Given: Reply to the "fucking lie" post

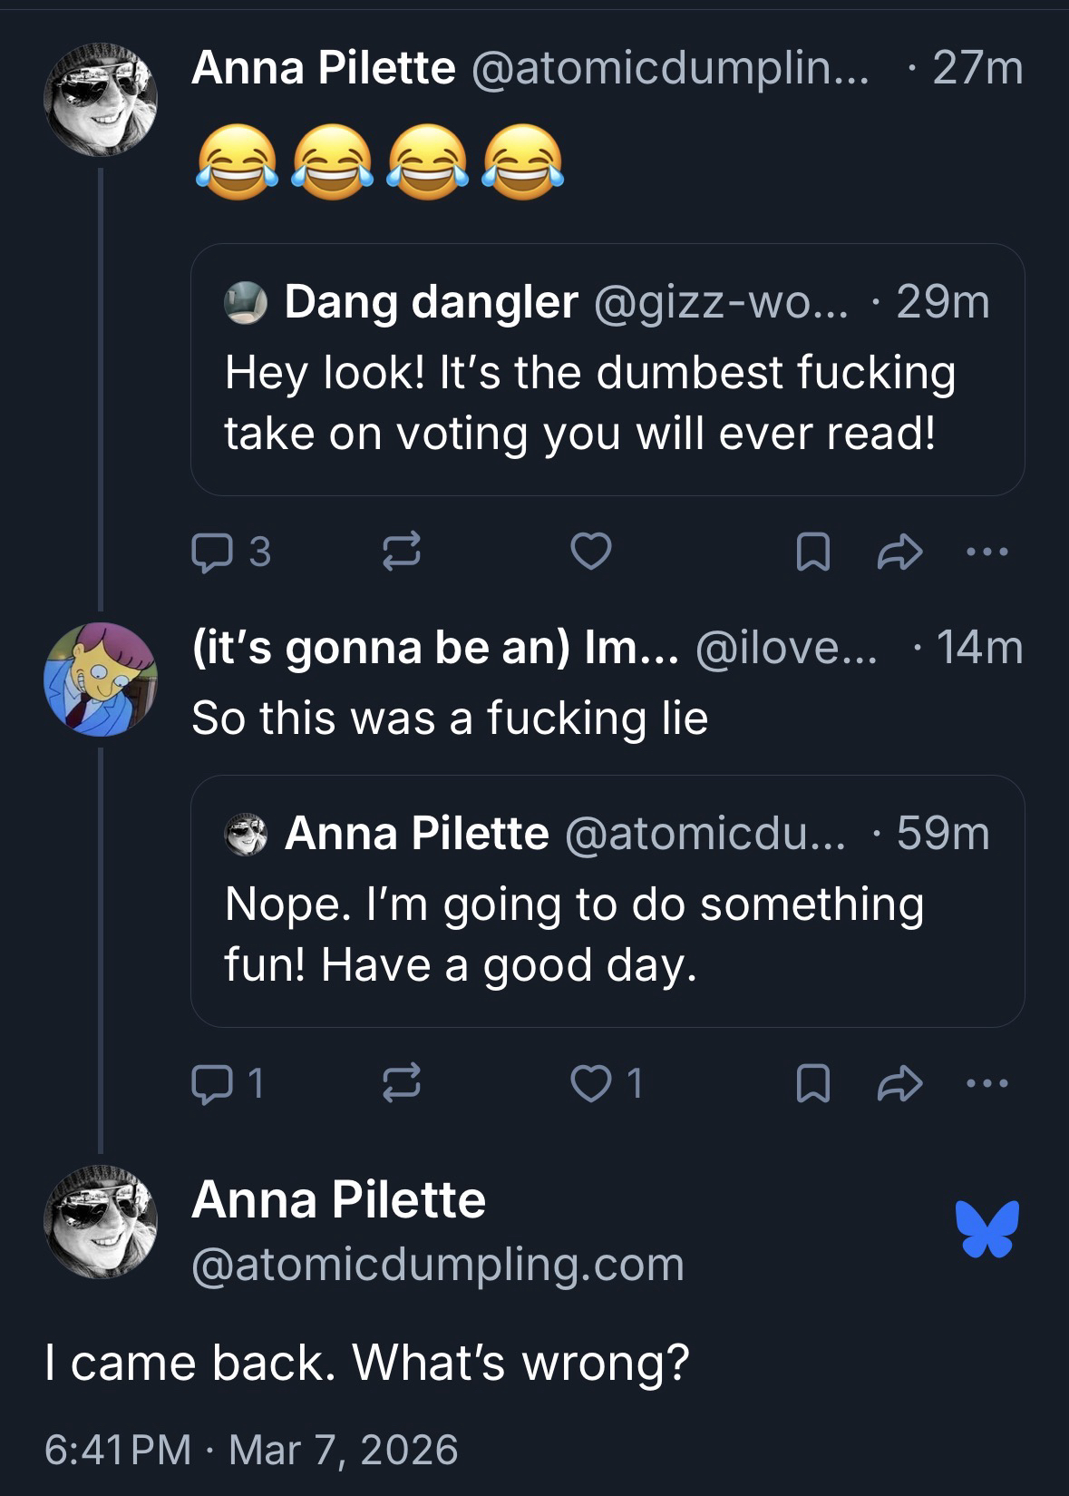Looking at the screenshot, I should 210,1083.
